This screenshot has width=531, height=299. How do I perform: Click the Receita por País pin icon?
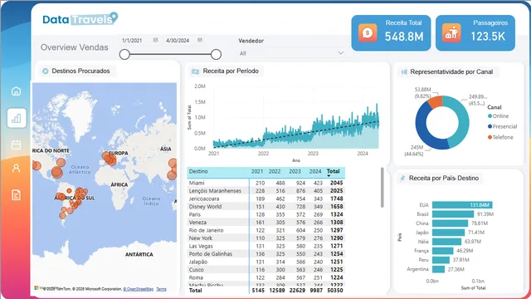pyautogui.click(x=402, y=179)
